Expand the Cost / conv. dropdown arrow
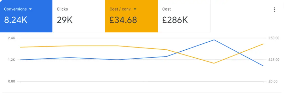Screen dimensions: 284x93 [x=135, y=9]
